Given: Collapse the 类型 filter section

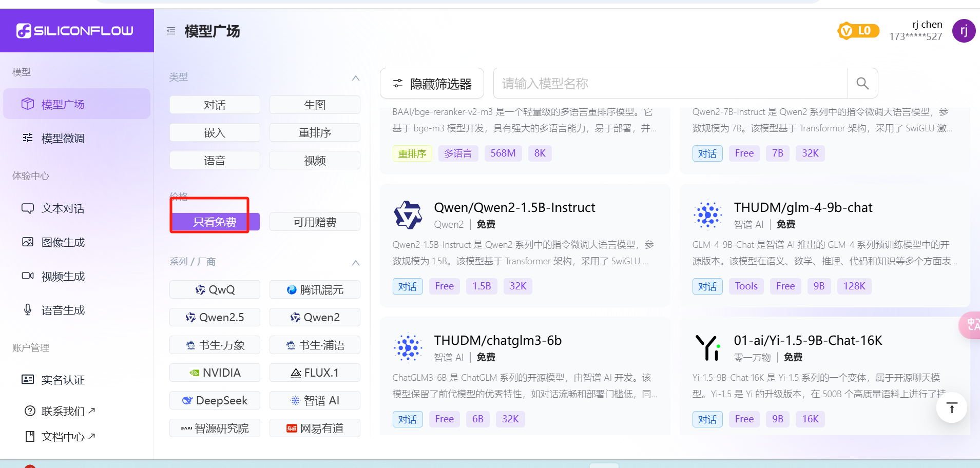Looking at the screenshot, I should pos(355,78).
